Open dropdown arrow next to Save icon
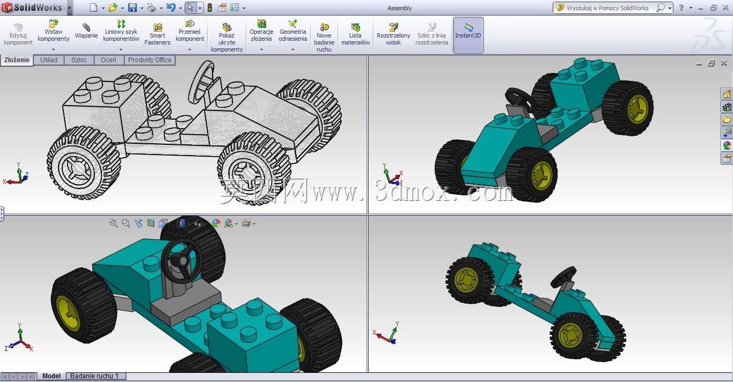 click(x=141, y=8)
